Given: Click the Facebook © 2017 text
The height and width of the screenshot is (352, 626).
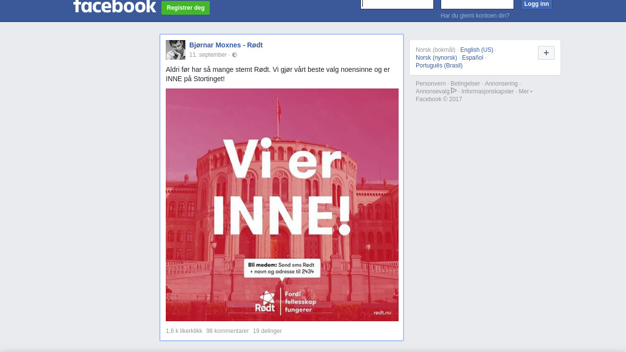Looking at the screenshot, I should (x=439, y=99).
